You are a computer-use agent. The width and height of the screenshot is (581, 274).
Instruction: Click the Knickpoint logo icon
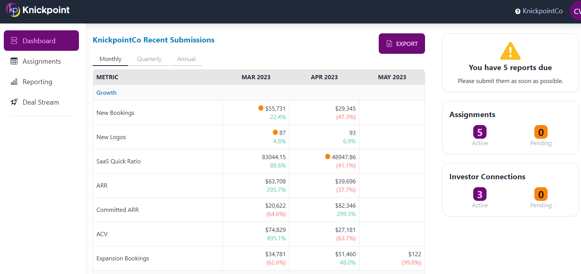[13, 10]
